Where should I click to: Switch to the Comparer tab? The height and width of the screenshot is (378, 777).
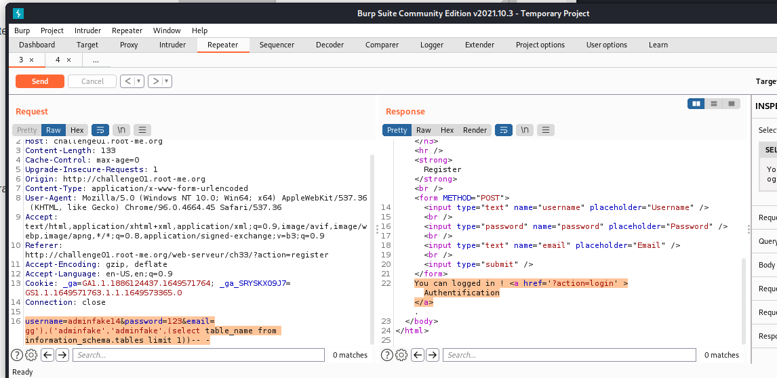pyautogui.click(x=382, y=45)
